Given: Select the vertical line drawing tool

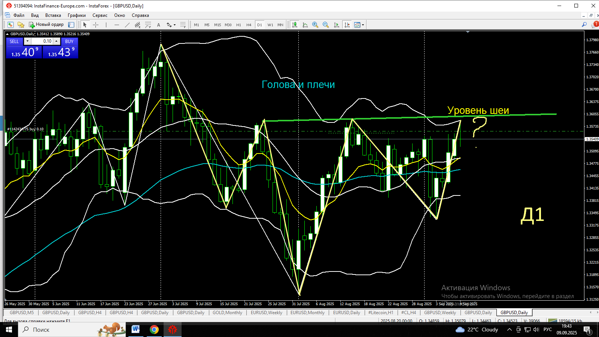Looking at the screenshot, I should tap(106, 25).
